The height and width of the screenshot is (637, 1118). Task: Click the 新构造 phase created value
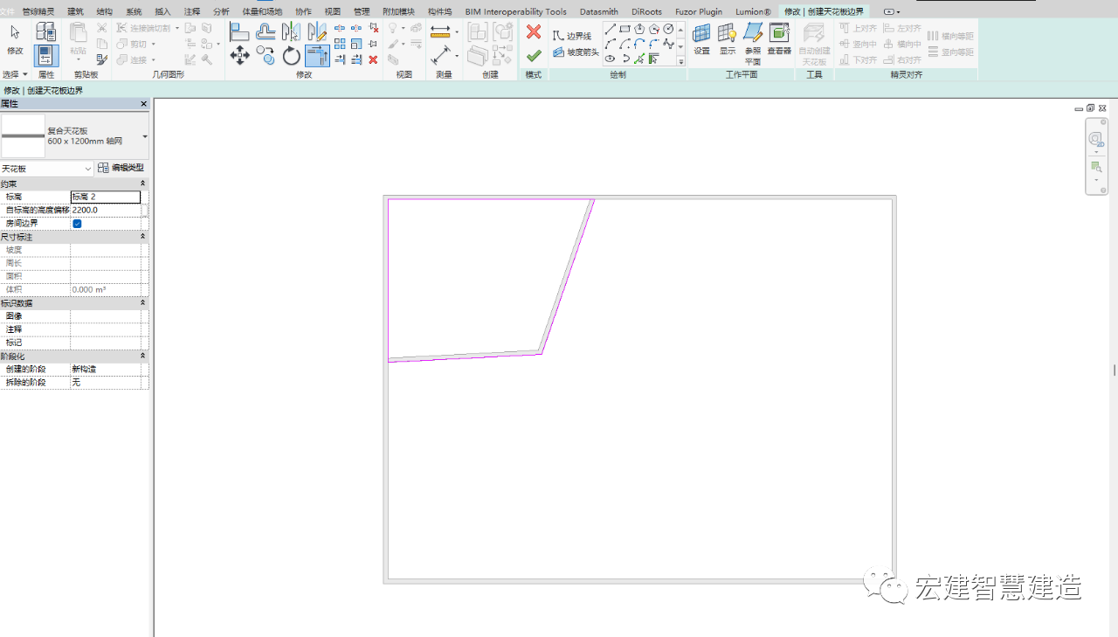pyautogui.click(x=105, y=370)
